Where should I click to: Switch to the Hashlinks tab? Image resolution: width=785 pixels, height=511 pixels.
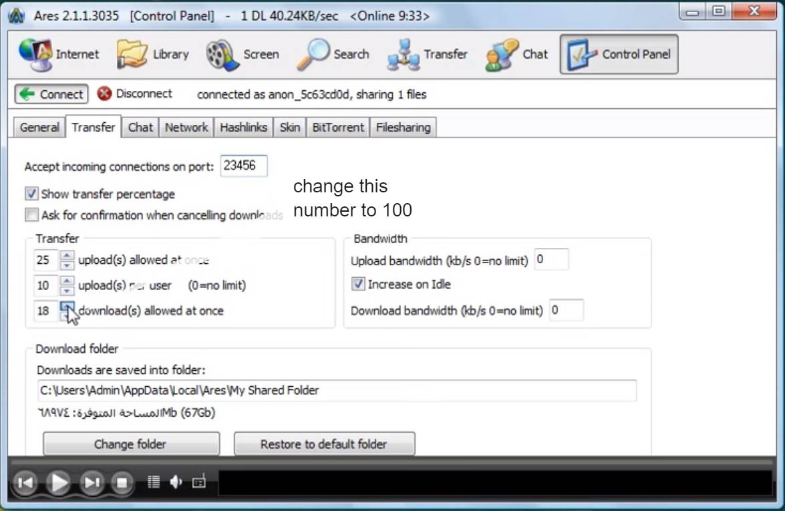click(243, 128)
